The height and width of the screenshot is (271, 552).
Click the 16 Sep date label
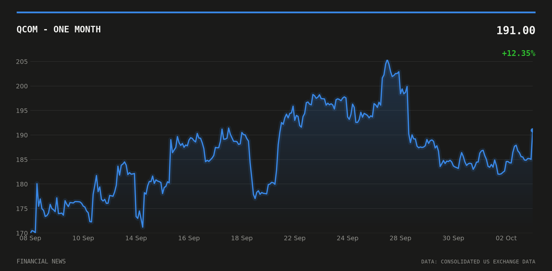point(189,238)
